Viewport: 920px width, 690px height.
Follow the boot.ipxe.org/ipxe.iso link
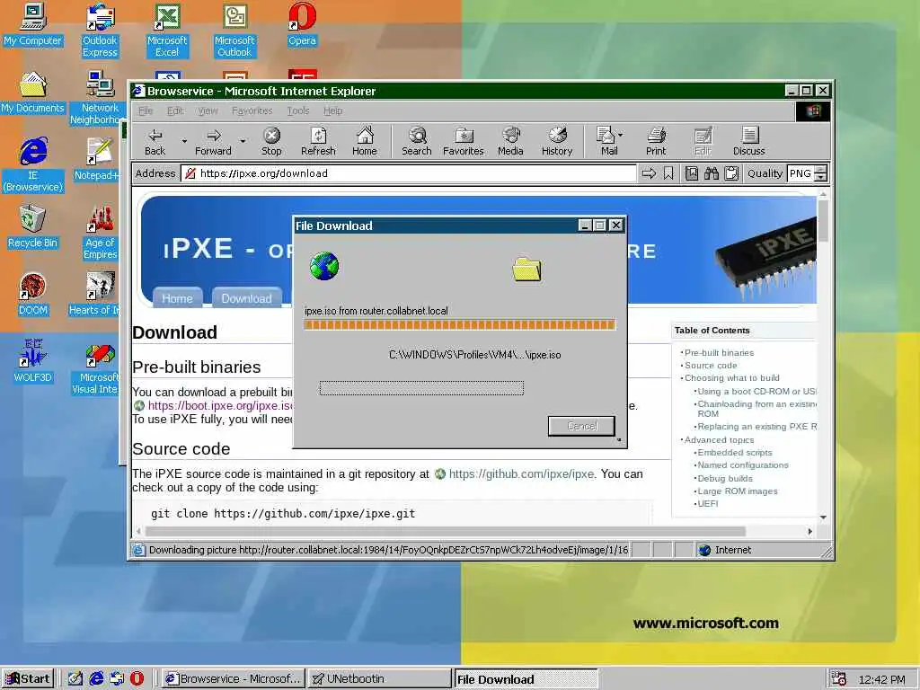pos(220,405)
